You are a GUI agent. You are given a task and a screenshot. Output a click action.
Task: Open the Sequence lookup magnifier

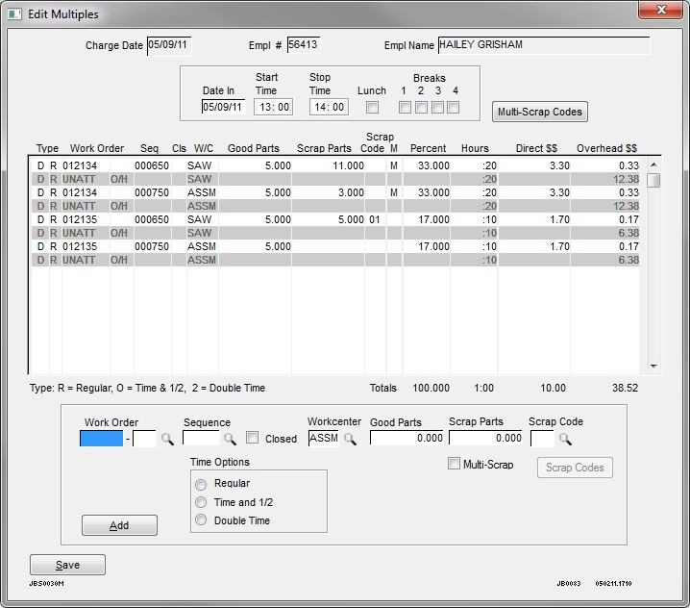click(x=230, y=439)
